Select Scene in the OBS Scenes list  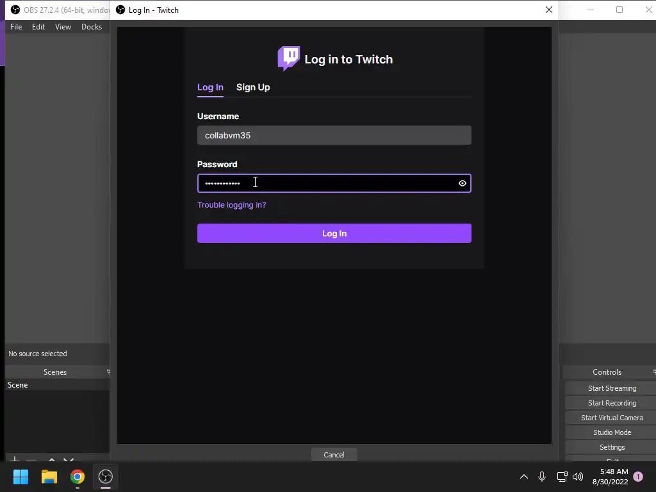(x=57, y=385)
